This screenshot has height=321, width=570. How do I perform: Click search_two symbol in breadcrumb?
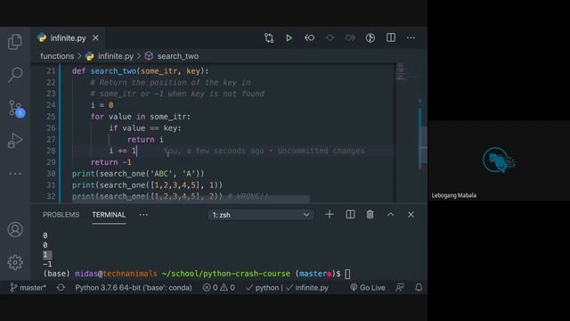pos(178,56)
